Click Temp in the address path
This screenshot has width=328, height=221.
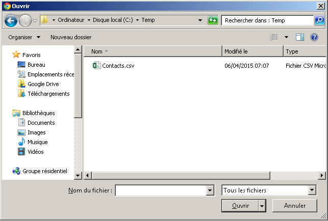click(148, 20)
